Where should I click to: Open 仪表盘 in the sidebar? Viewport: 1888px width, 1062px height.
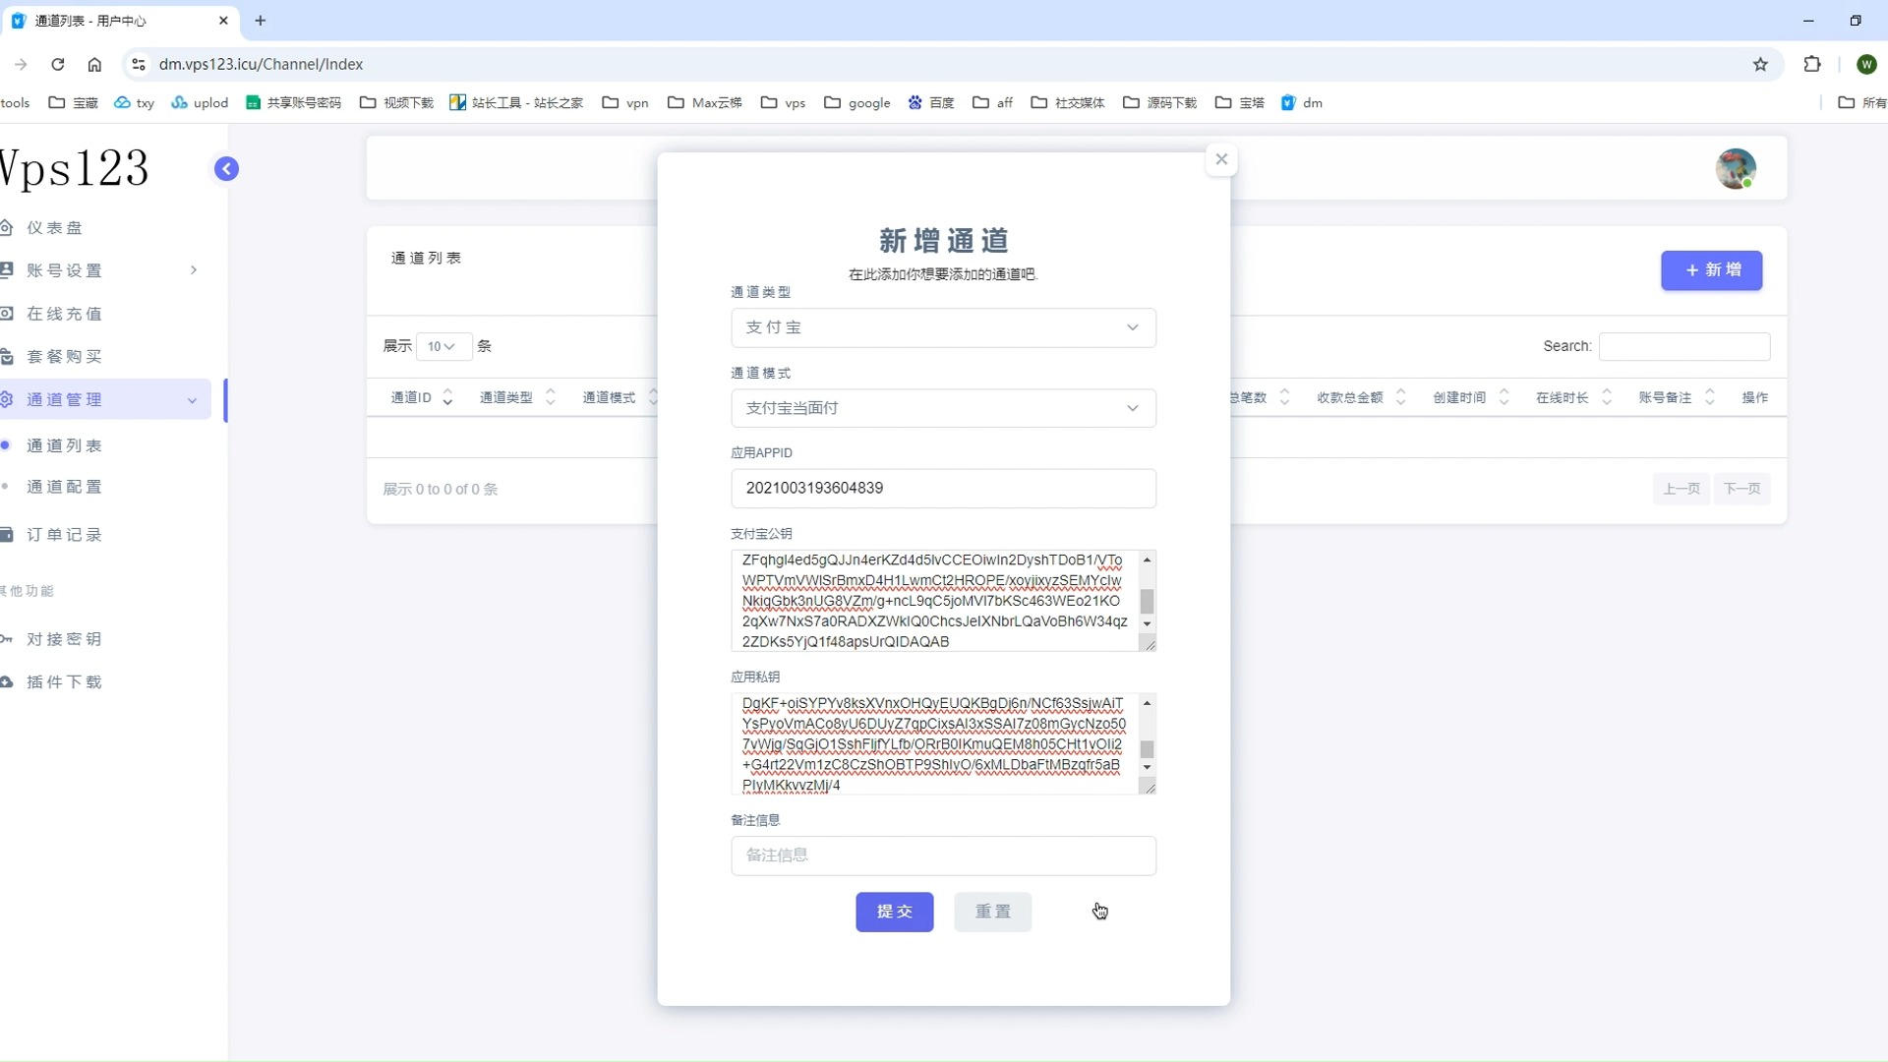tap(55, 228)
